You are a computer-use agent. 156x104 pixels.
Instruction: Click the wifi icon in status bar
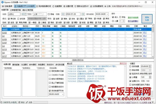point(153,102)
